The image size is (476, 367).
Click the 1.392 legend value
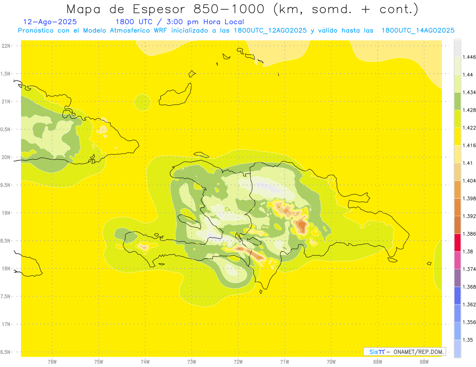point(470,216)
